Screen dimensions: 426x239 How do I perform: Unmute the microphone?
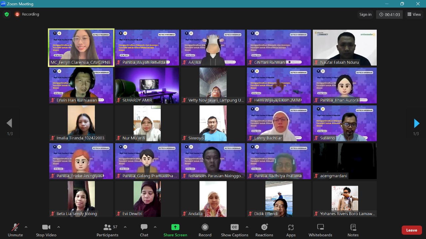[15, 230]
